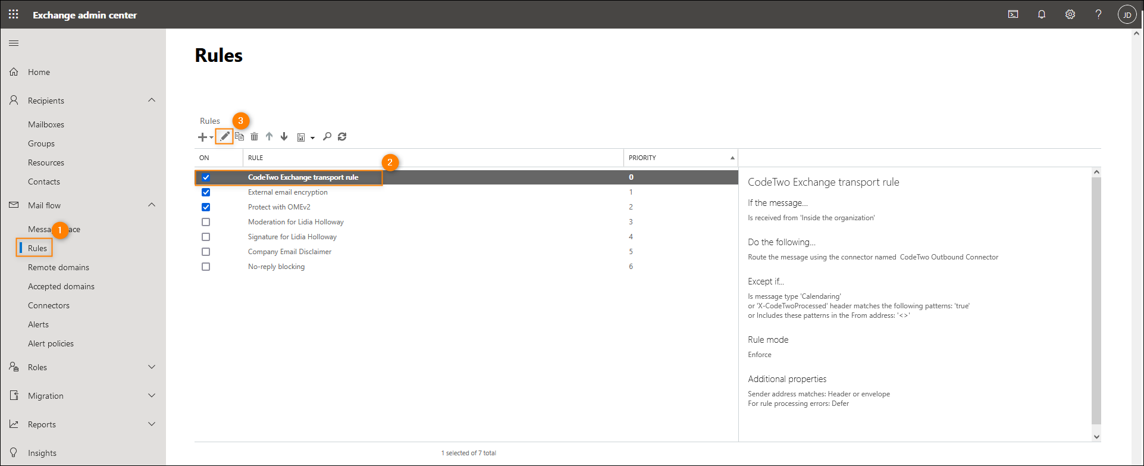Image resolution: width=1144 pixels, height=466 pixels.
Task: Open the Home navigation link
Action: click(39, 72)
